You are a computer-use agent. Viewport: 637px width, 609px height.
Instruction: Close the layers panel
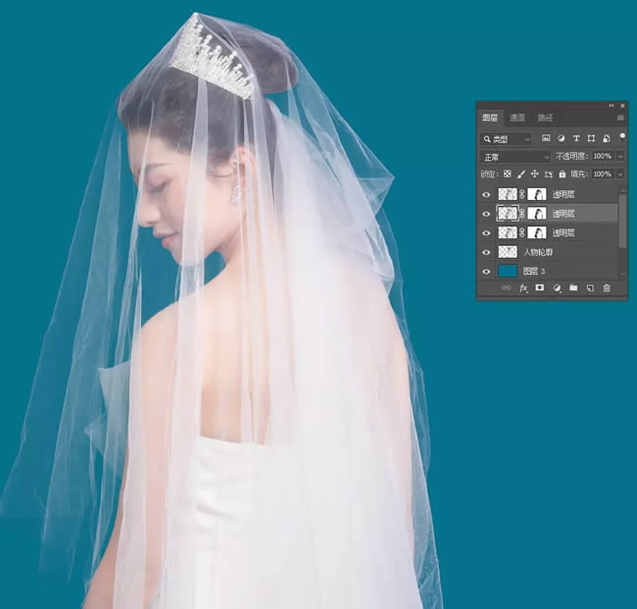[622, 106]
